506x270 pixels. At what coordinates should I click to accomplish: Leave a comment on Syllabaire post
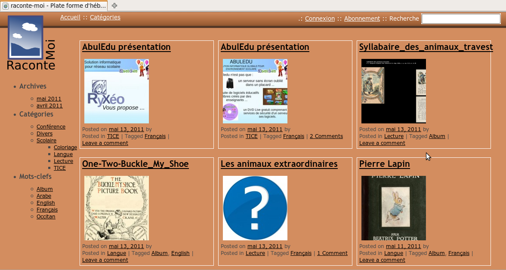click(382, 143)
